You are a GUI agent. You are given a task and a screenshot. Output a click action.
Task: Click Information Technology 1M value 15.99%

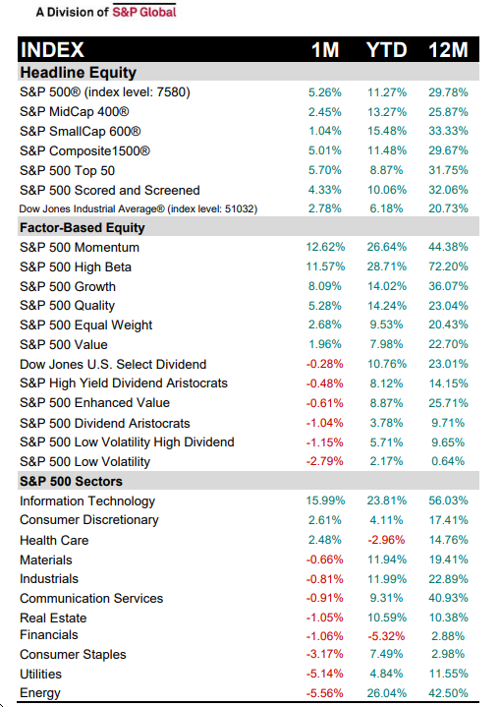click(325, 501)
